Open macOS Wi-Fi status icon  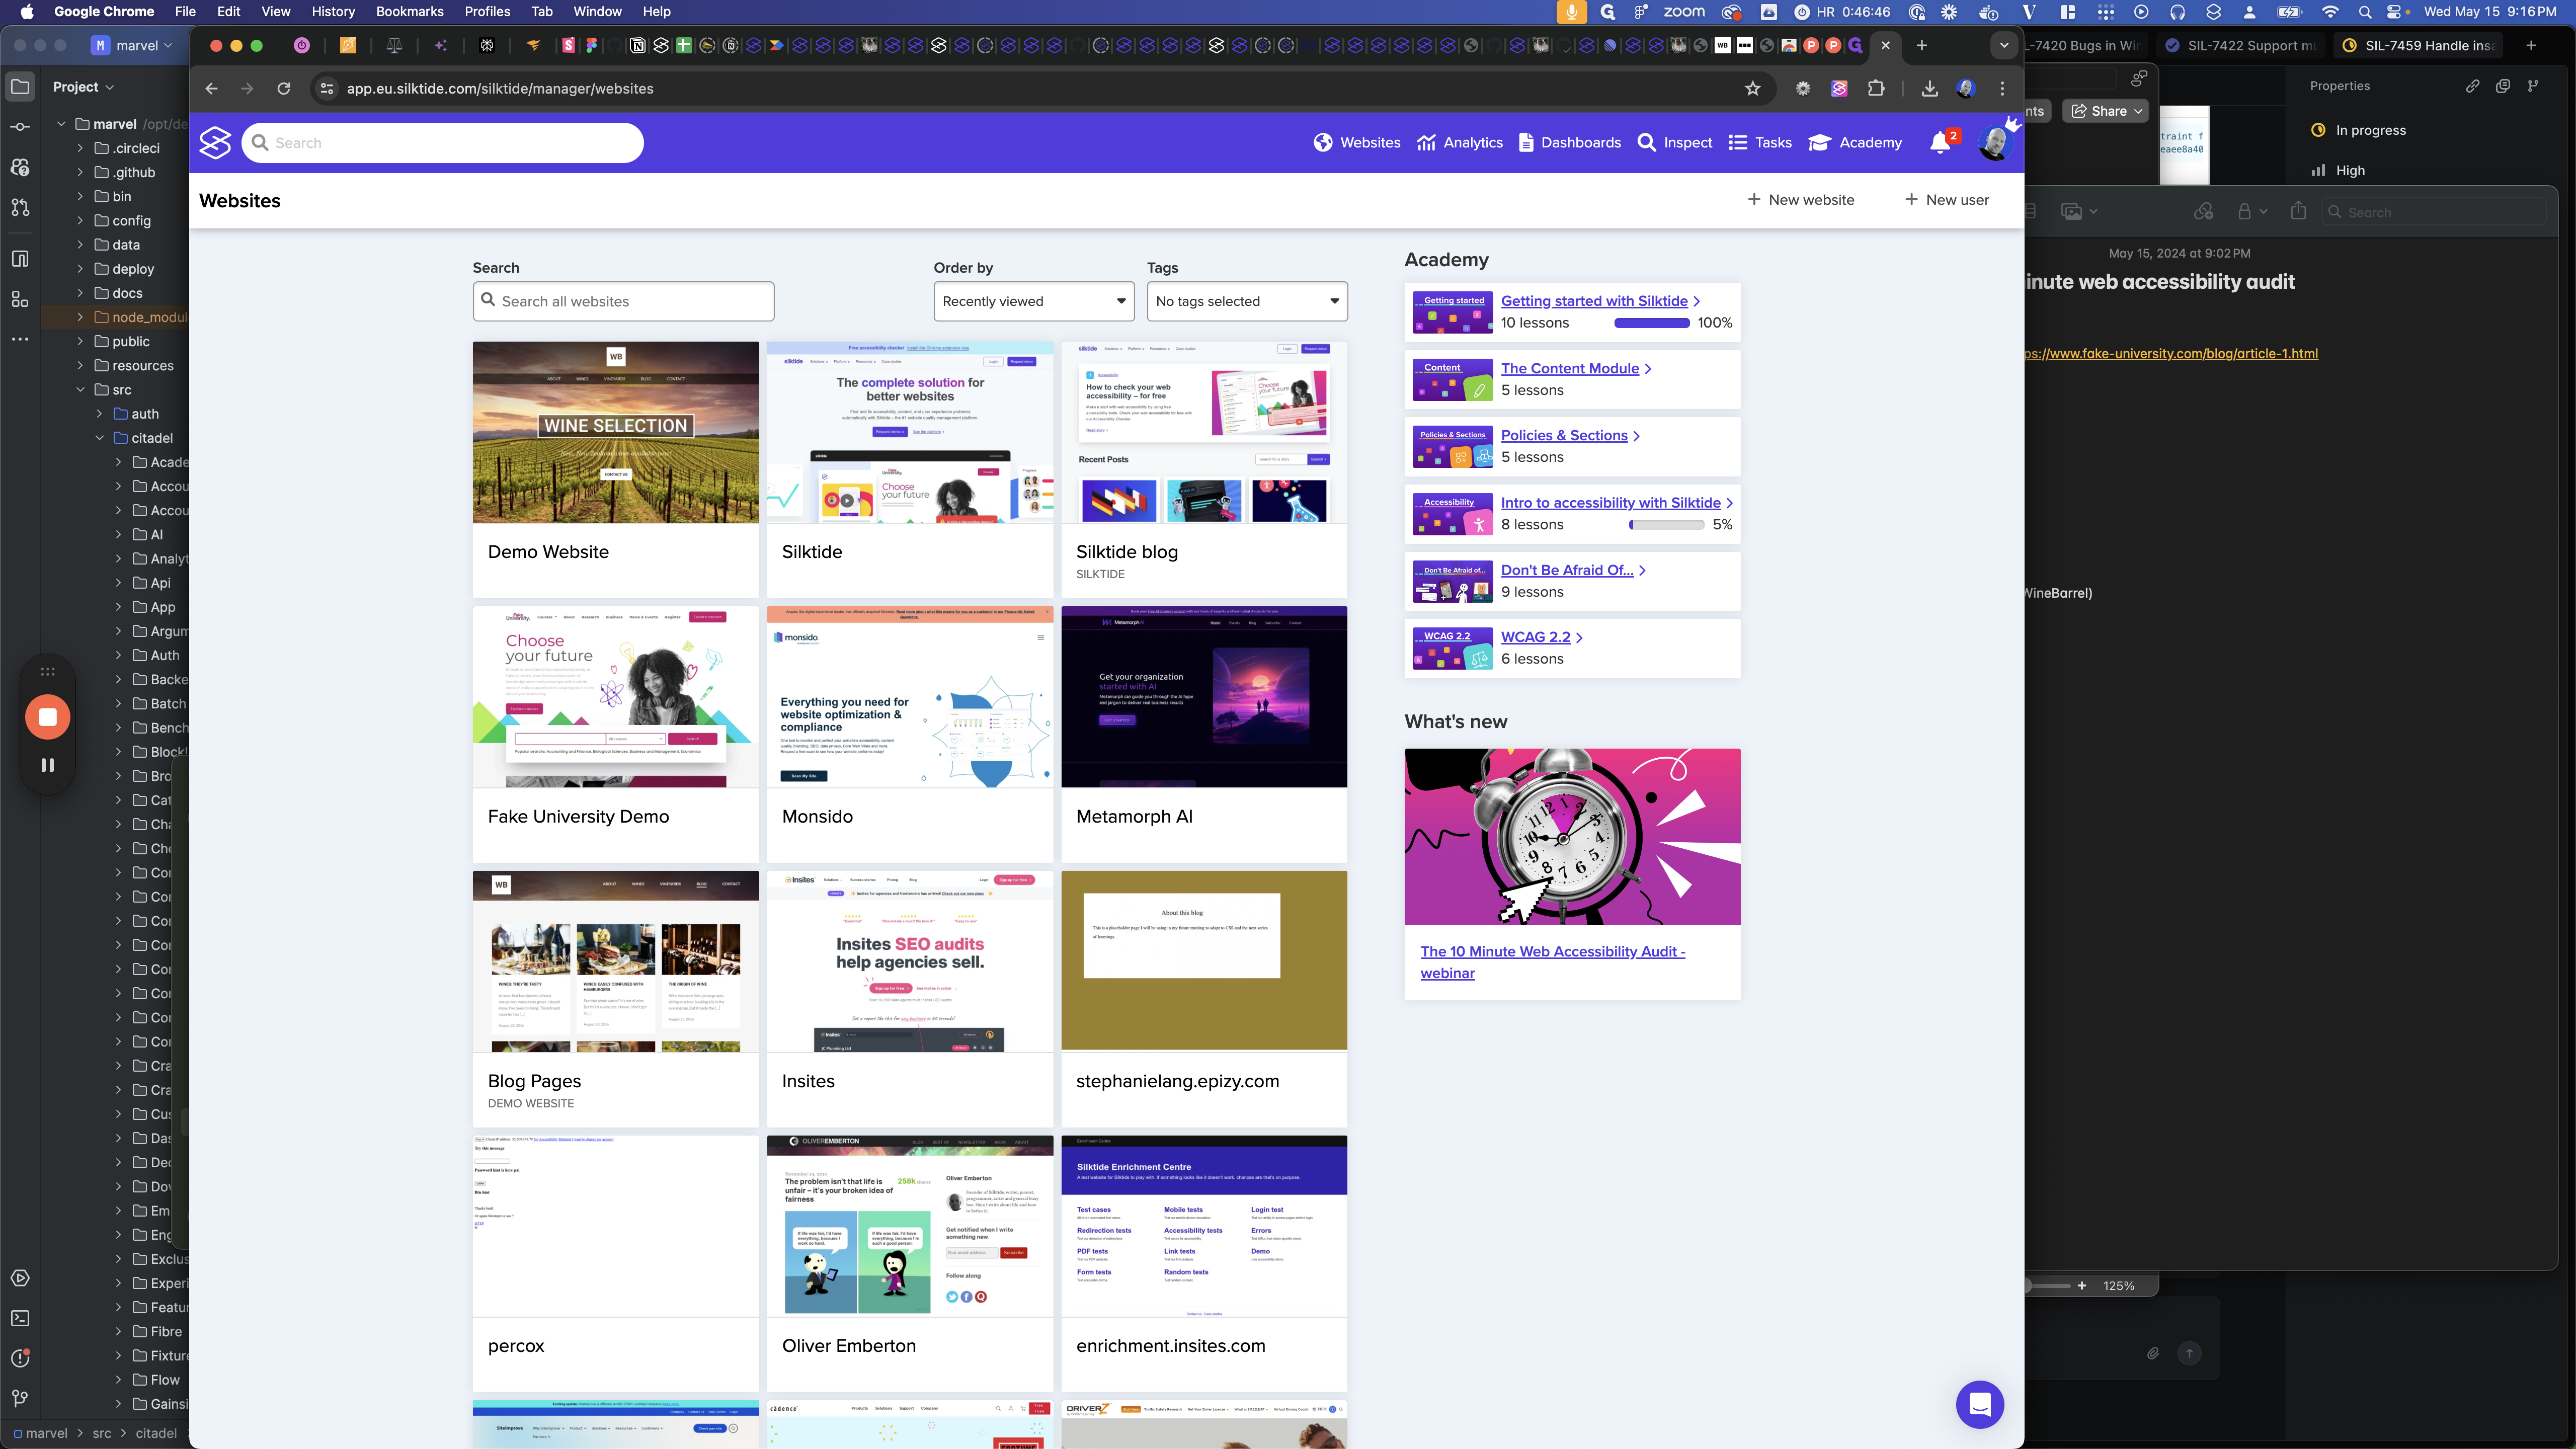(x=2331, y=12)
